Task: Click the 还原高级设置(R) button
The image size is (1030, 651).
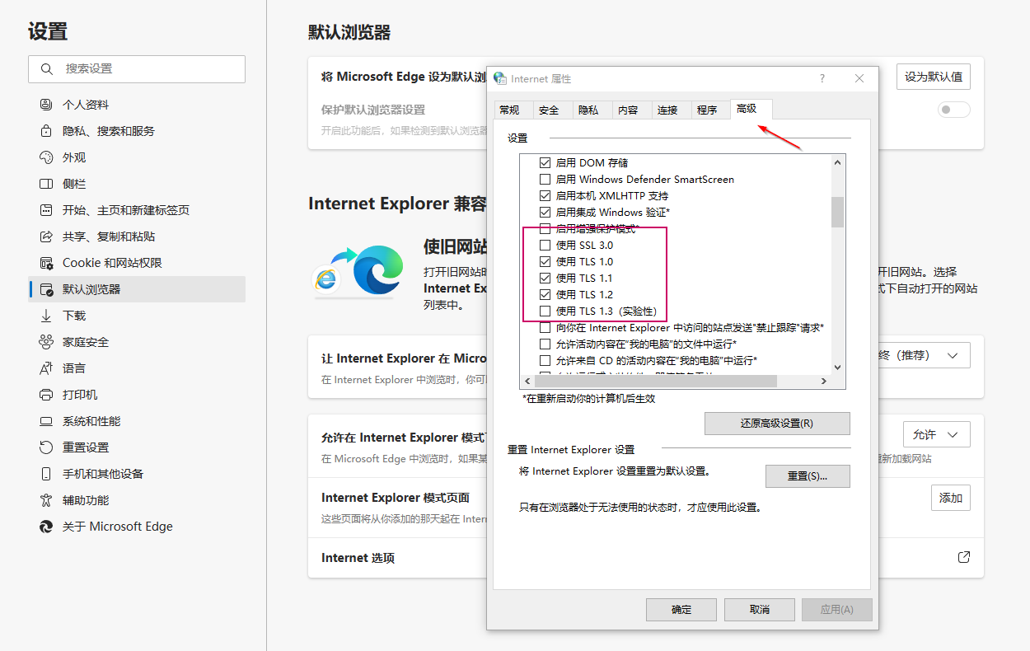Action: (x=776, y=423)
